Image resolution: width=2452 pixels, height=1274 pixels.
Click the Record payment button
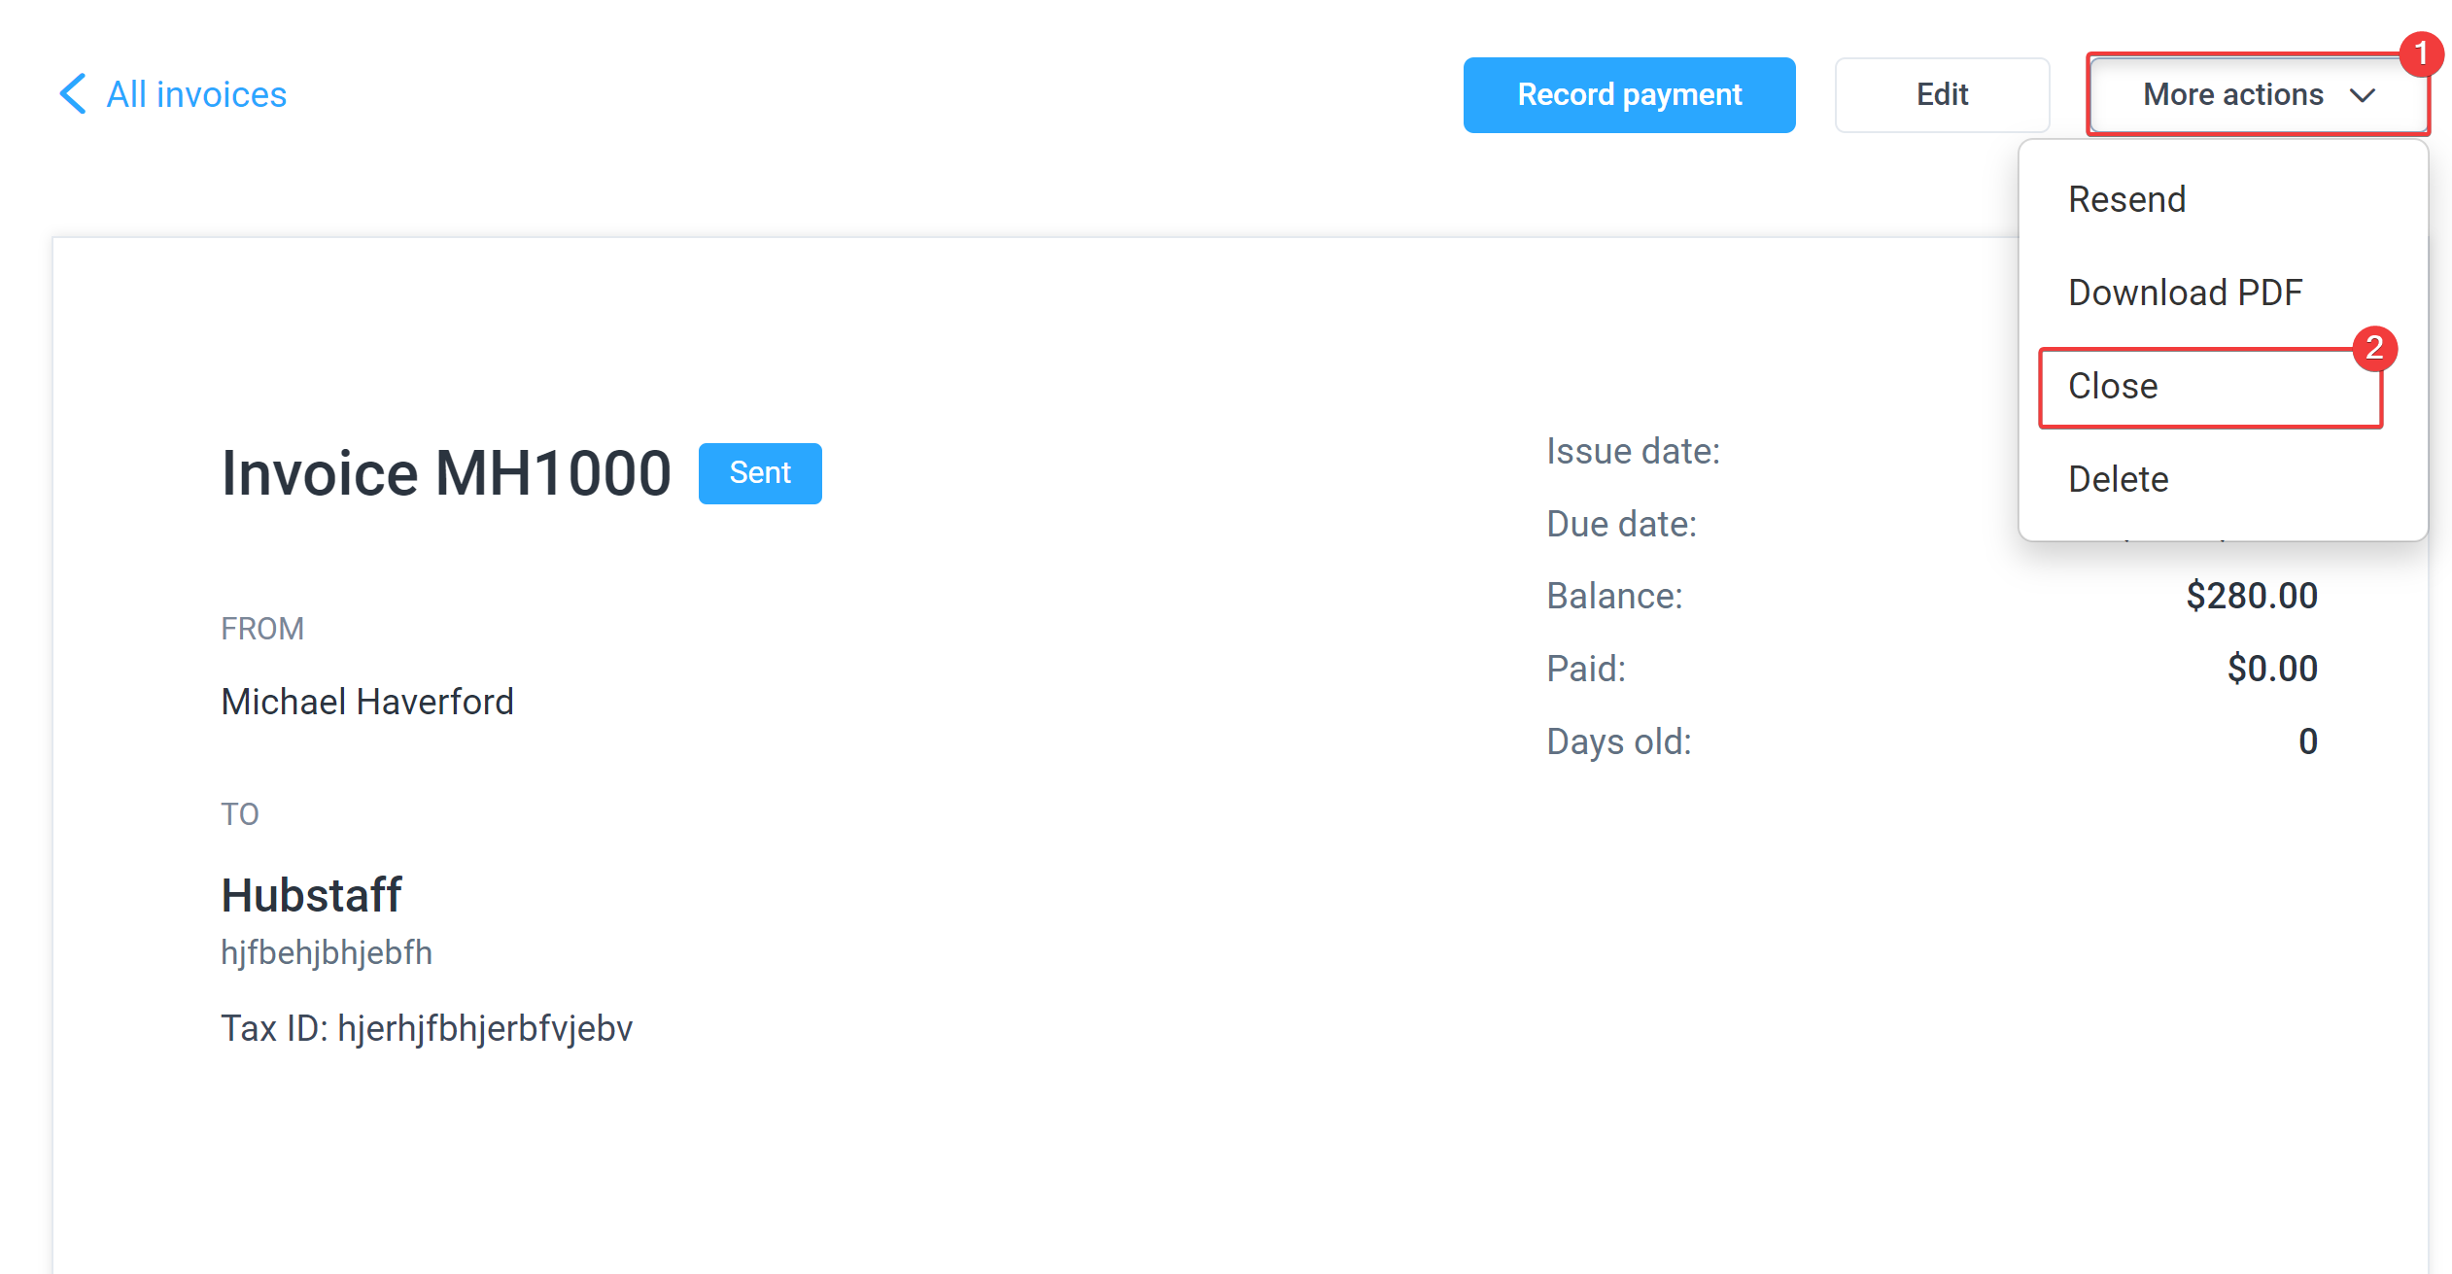coord(1629,94)
